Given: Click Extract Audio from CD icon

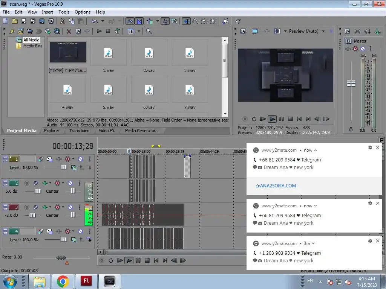Looking at the screenshot, I should click(x=48, y=31).
